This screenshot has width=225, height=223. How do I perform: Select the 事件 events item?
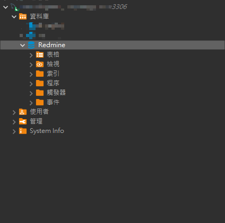point(53,102)
